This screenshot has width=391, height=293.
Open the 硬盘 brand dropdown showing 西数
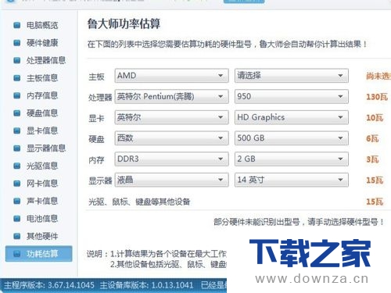click(171, 138)
